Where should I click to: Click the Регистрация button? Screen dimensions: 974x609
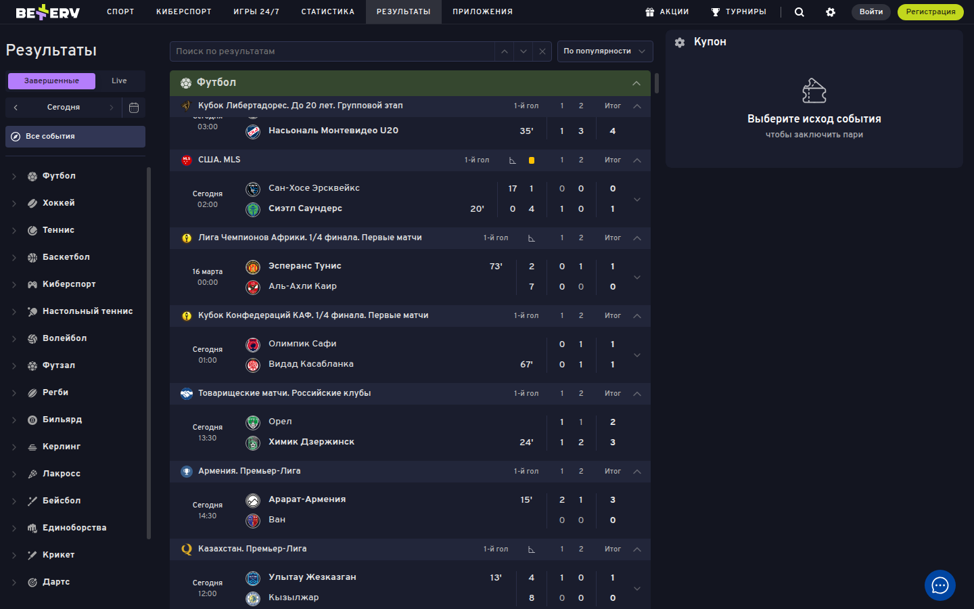pos(930,12)
